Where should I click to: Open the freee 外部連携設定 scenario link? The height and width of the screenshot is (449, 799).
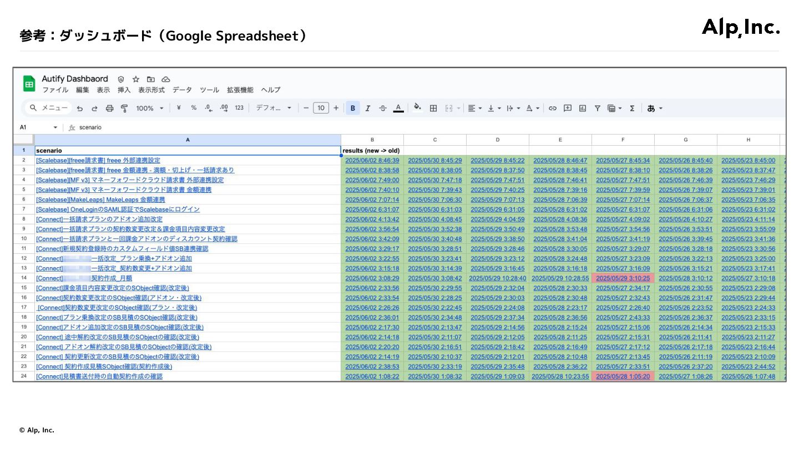click(x=98, y=160)
